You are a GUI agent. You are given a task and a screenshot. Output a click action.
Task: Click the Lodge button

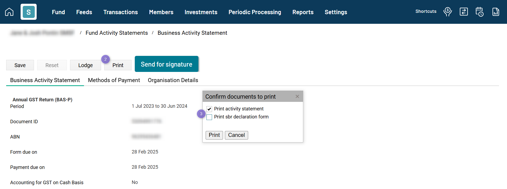(x=85, y=65)
